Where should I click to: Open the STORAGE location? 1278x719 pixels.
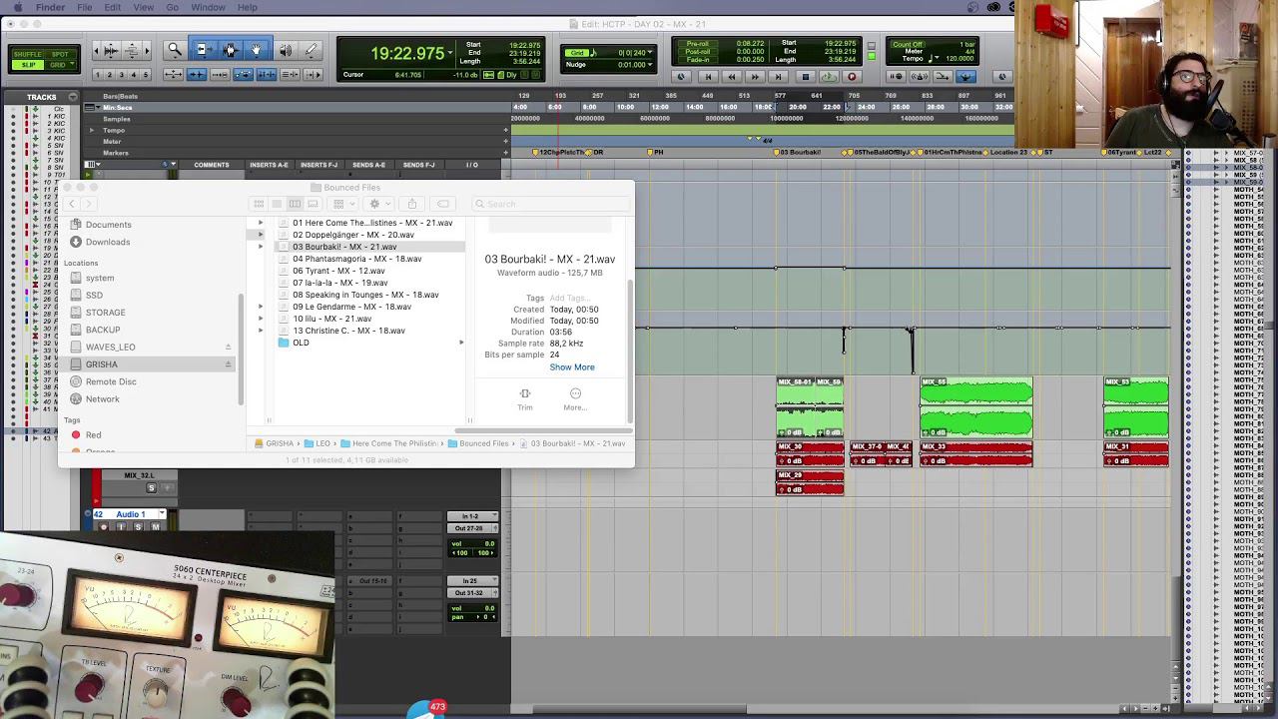105,313
